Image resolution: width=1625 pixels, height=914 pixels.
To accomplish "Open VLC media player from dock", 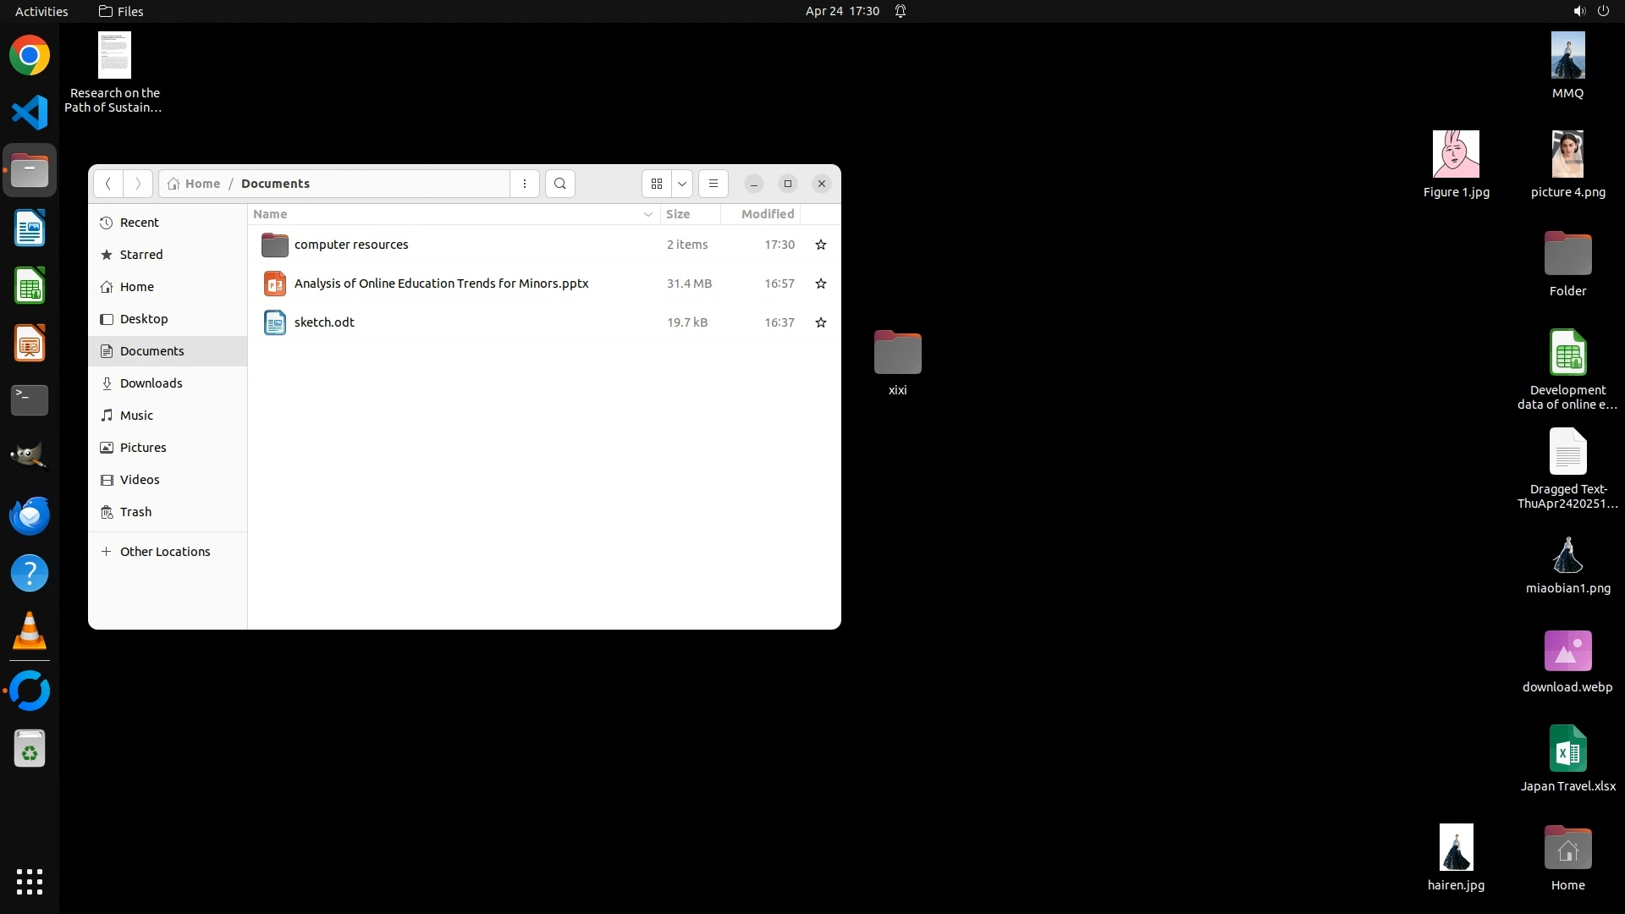I will (x=30, y=631).
